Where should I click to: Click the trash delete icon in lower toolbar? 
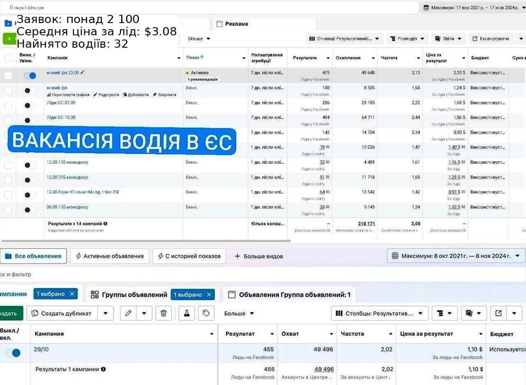(x=164, y=313)
